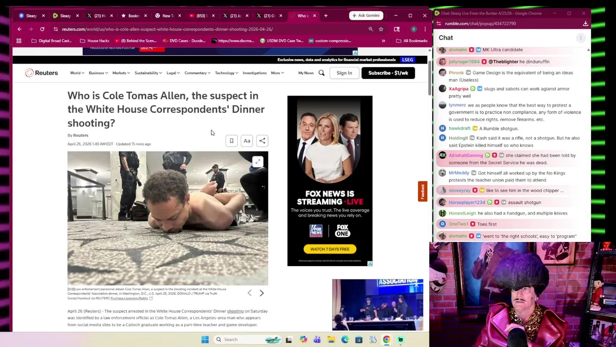Viewport: 616px width, 347px height.
Task: Expand the Technology navigation dropdown
Action: pos(226,73)
